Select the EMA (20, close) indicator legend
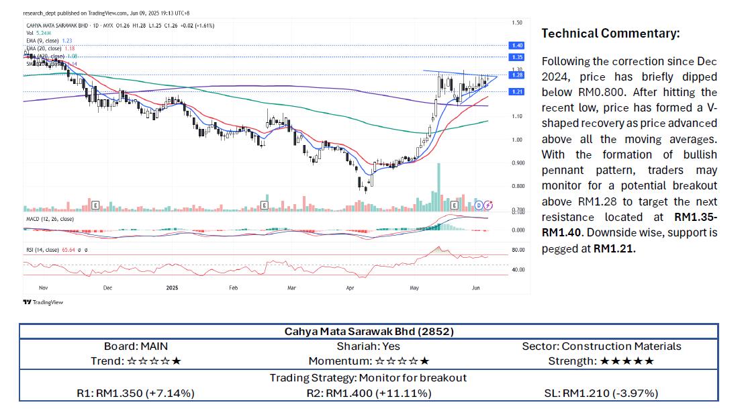 click(50, 48)
